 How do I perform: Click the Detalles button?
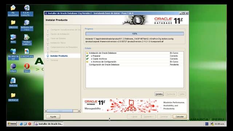[x=159, y=94]
